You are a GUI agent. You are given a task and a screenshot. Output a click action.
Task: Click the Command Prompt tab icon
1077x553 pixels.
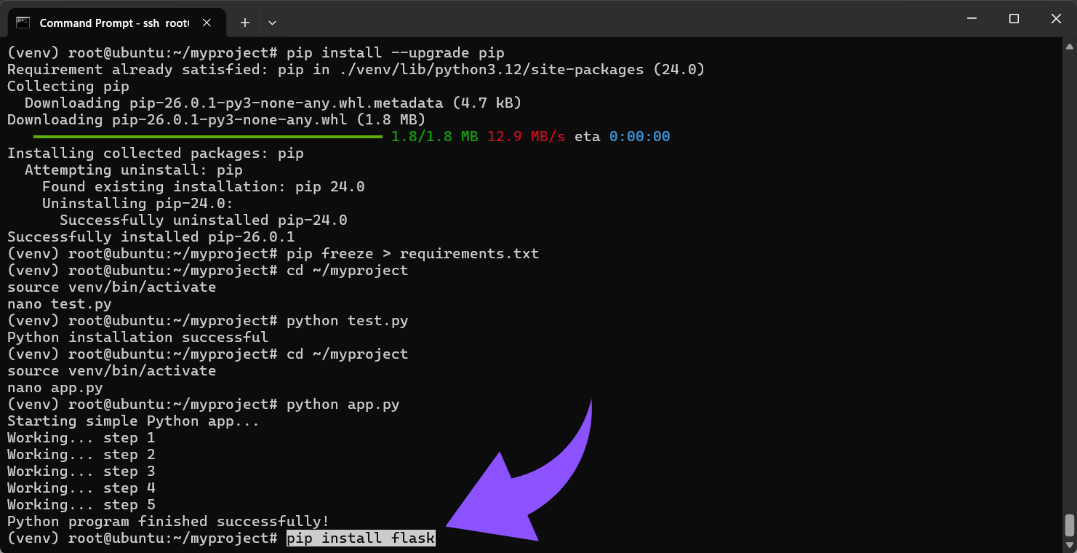click(x=23, y=23)
